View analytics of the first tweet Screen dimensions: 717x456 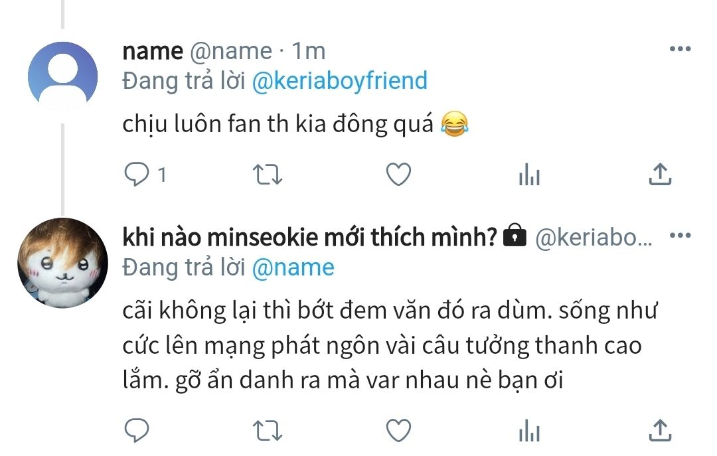(529, 175)
